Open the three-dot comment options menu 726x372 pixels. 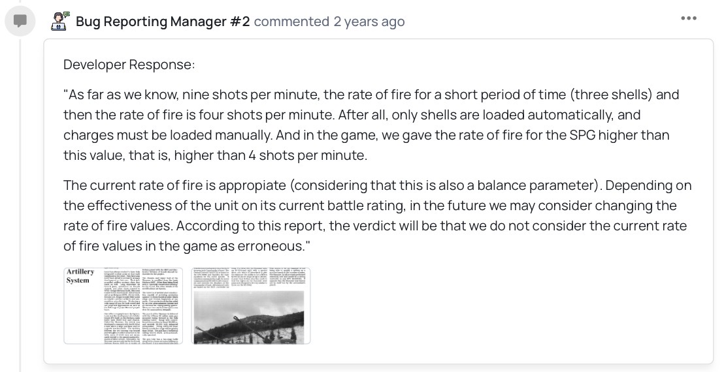[x=688, y=18]
